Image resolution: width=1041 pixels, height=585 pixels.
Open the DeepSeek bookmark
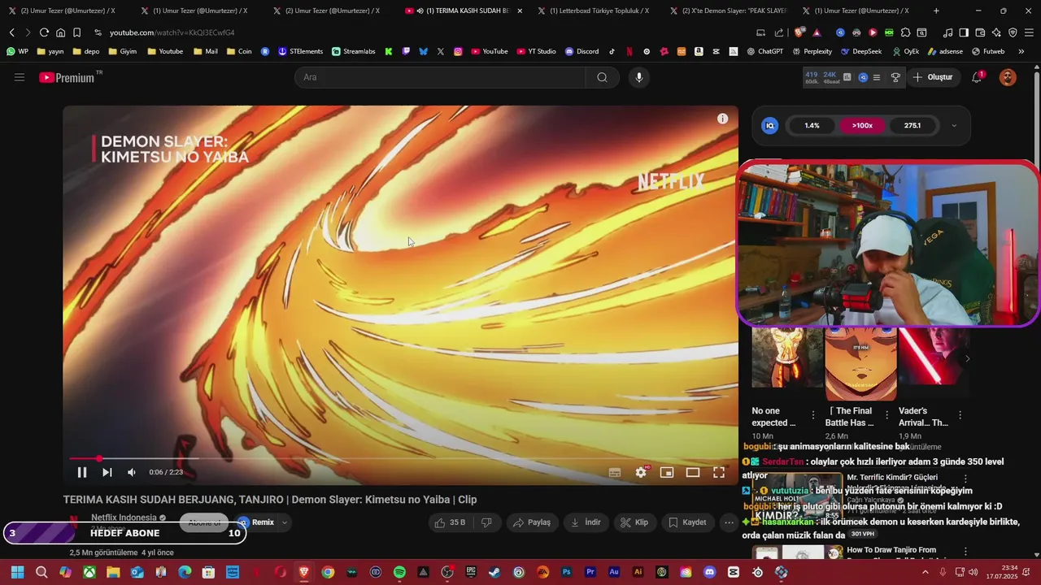click(x=860, y=51)
